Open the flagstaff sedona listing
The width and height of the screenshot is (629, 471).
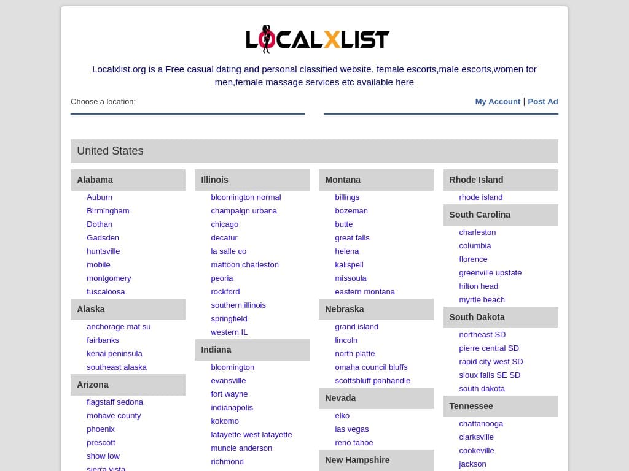(x=115, y=402)
